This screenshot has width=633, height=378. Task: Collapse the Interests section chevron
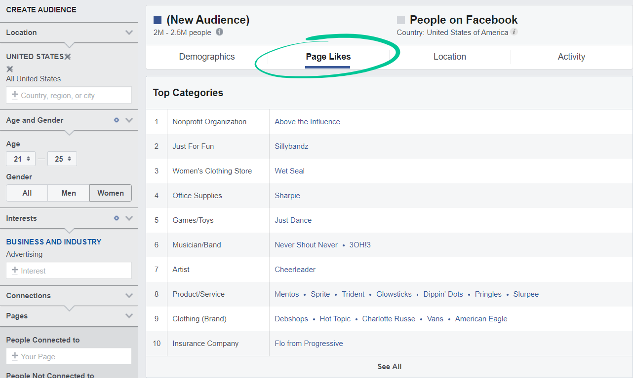point(129,218)
